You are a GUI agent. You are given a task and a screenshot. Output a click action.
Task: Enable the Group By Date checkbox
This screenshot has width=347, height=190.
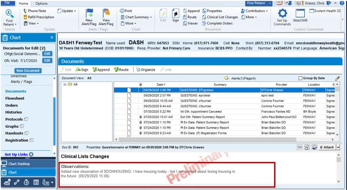coord(301,78)
